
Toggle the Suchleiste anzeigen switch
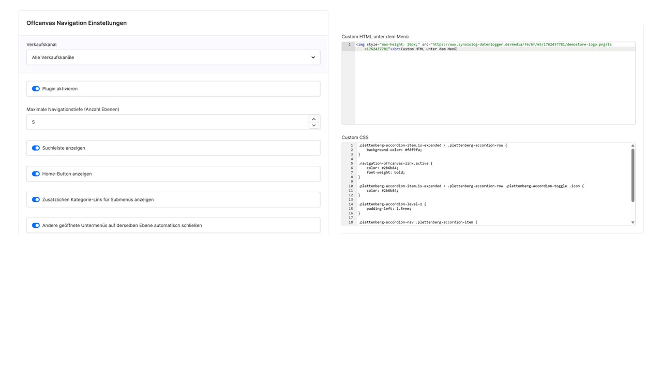[x=36, y=148]
